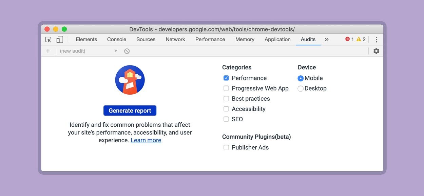Image resolution: width=424 pixels, height=196 pixels.
Task: Click the red error count icon
Action: pos(347,39)
